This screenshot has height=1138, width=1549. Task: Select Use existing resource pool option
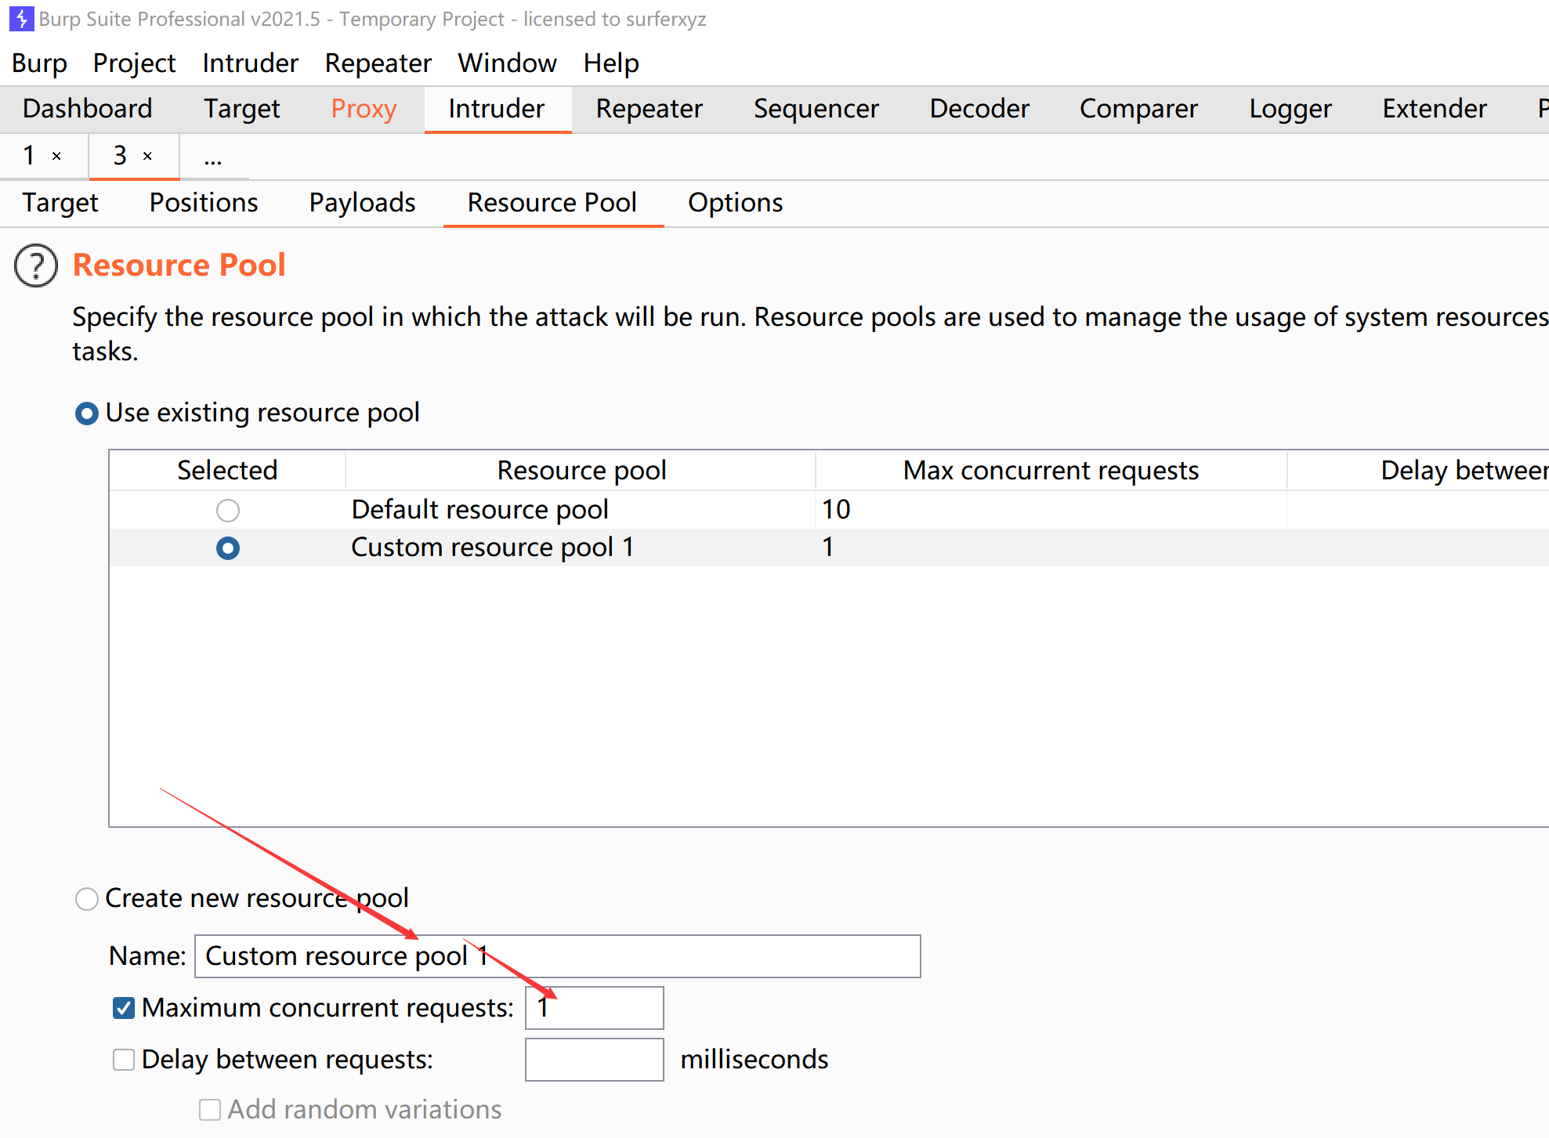coord(87,413)
